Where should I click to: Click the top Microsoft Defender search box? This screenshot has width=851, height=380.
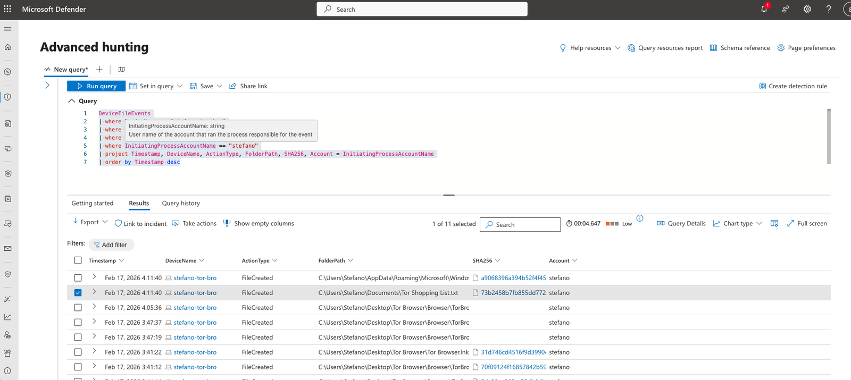click(x=422, y=9)
